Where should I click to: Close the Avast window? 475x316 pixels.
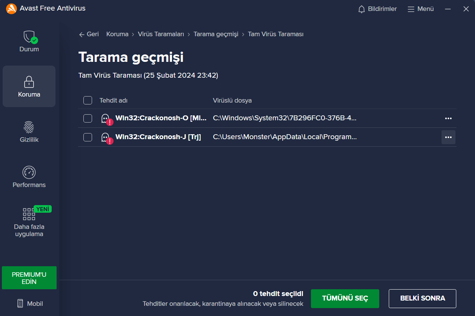coord(466,9)
